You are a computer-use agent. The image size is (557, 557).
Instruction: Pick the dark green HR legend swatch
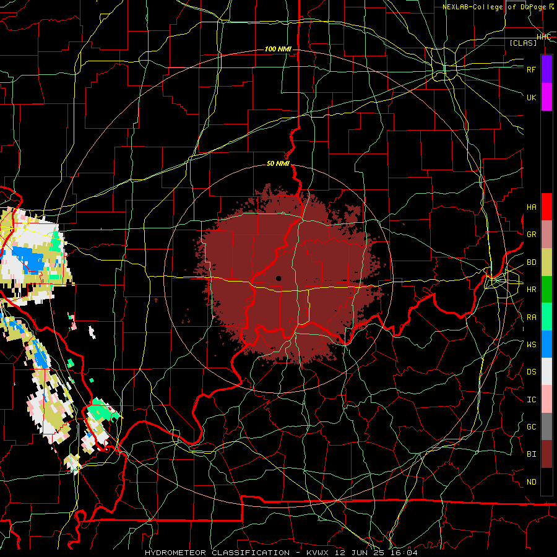click(x=546, y=289)
